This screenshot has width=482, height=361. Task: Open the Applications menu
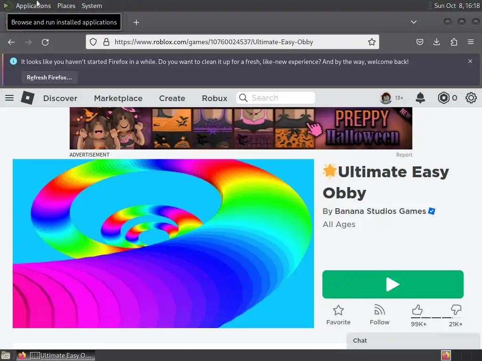(33, 6)
